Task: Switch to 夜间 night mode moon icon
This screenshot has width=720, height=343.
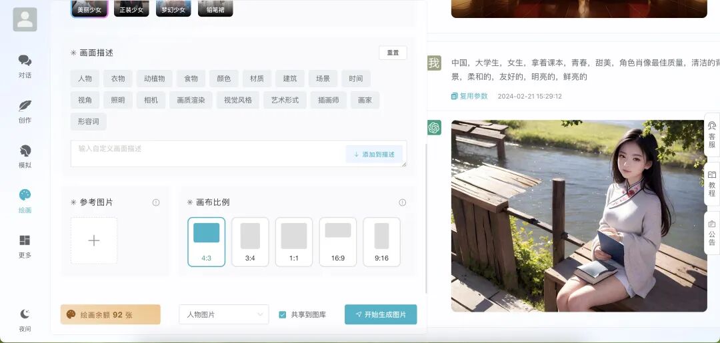Action: (25, 314)
